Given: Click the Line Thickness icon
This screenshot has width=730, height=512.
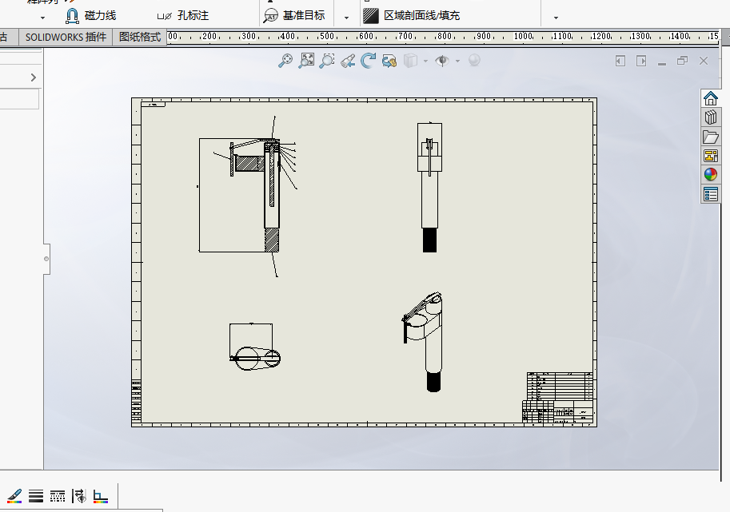Looking at the screenshot, I should point(36,496).
